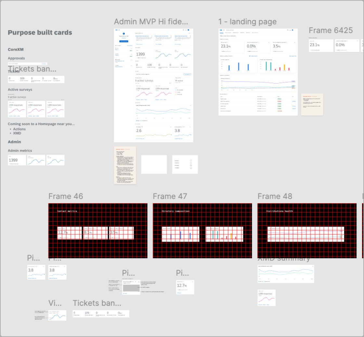Select the standalone 12.7% card below Frame 47
Viewport: 364px width, 337px height.
[185, 287]
